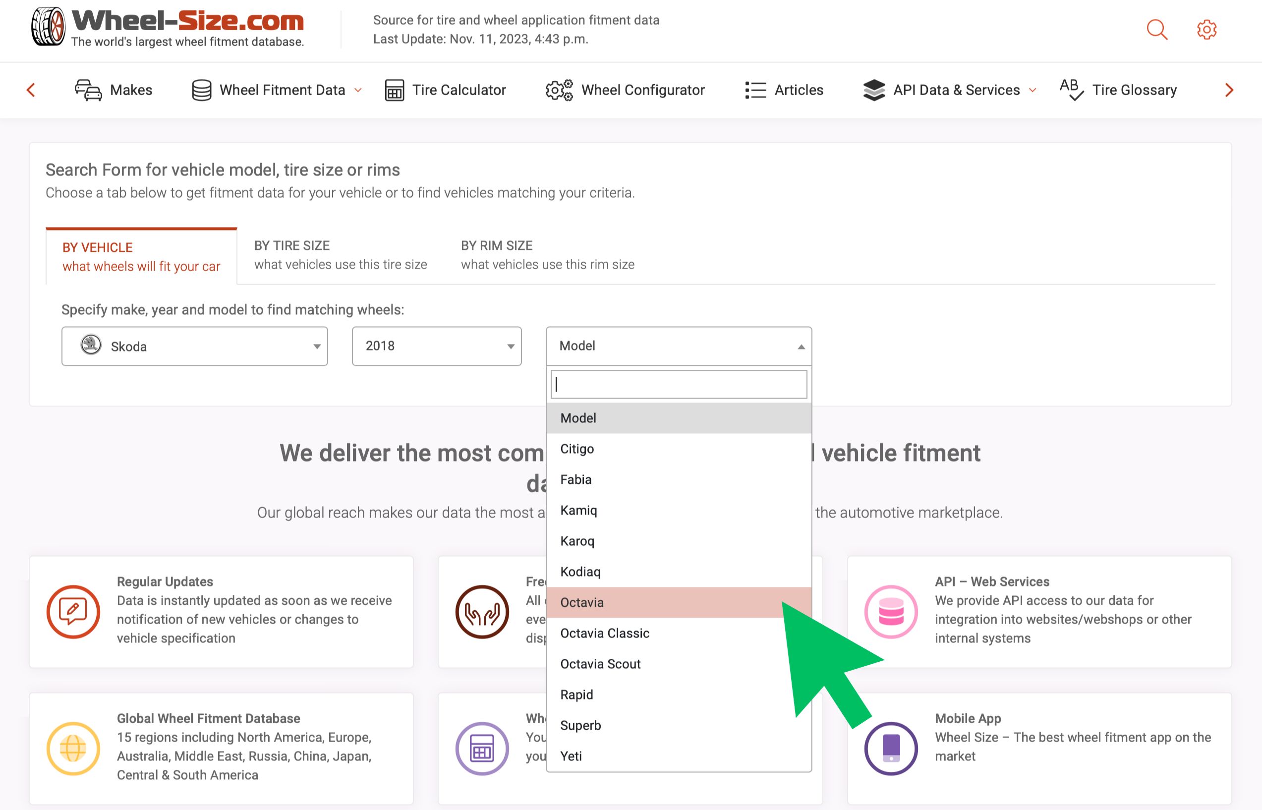Select the BY VEHICLE tab
The width and height of the screenshot is (1262, 810).
141,257
